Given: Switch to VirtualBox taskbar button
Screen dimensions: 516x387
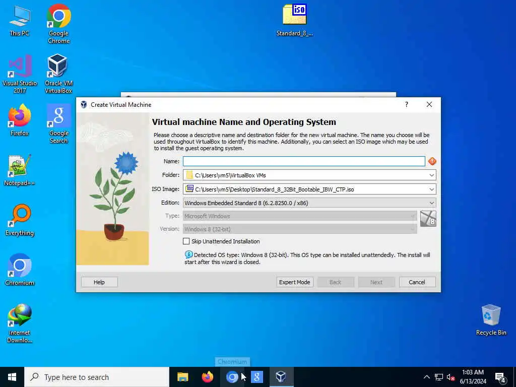Looking at the screenshot, I should pos(281,377).
